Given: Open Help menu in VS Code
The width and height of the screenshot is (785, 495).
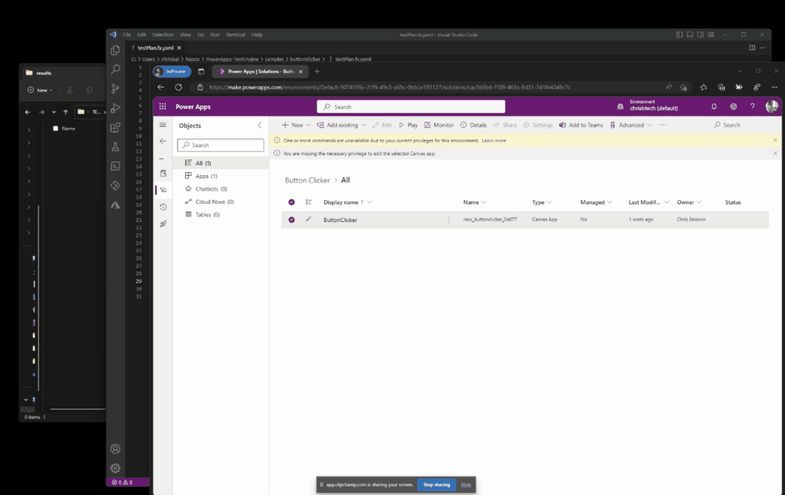Looking at the screenshot, I should point(257,34).
